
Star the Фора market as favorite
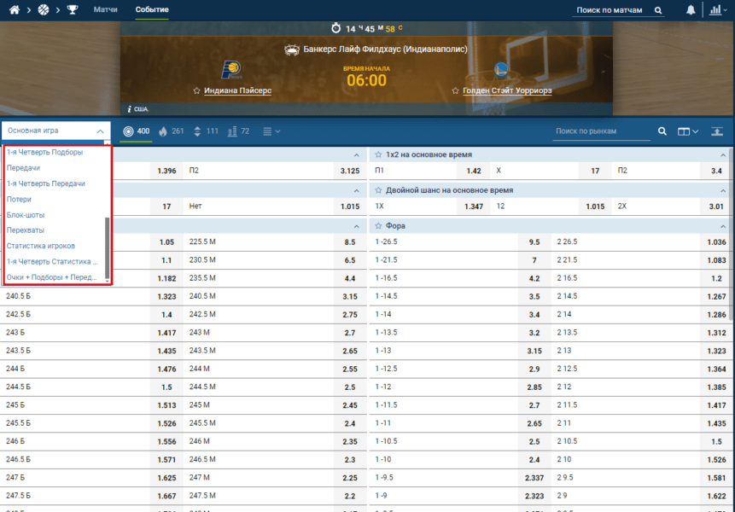click(377, 226)
